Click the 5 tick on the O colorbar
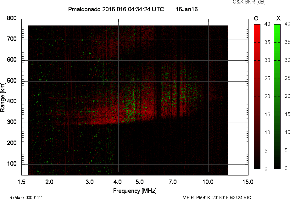 coord(266,151)
